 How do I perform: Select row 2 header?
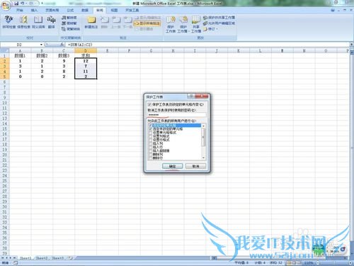coord(4,61)
